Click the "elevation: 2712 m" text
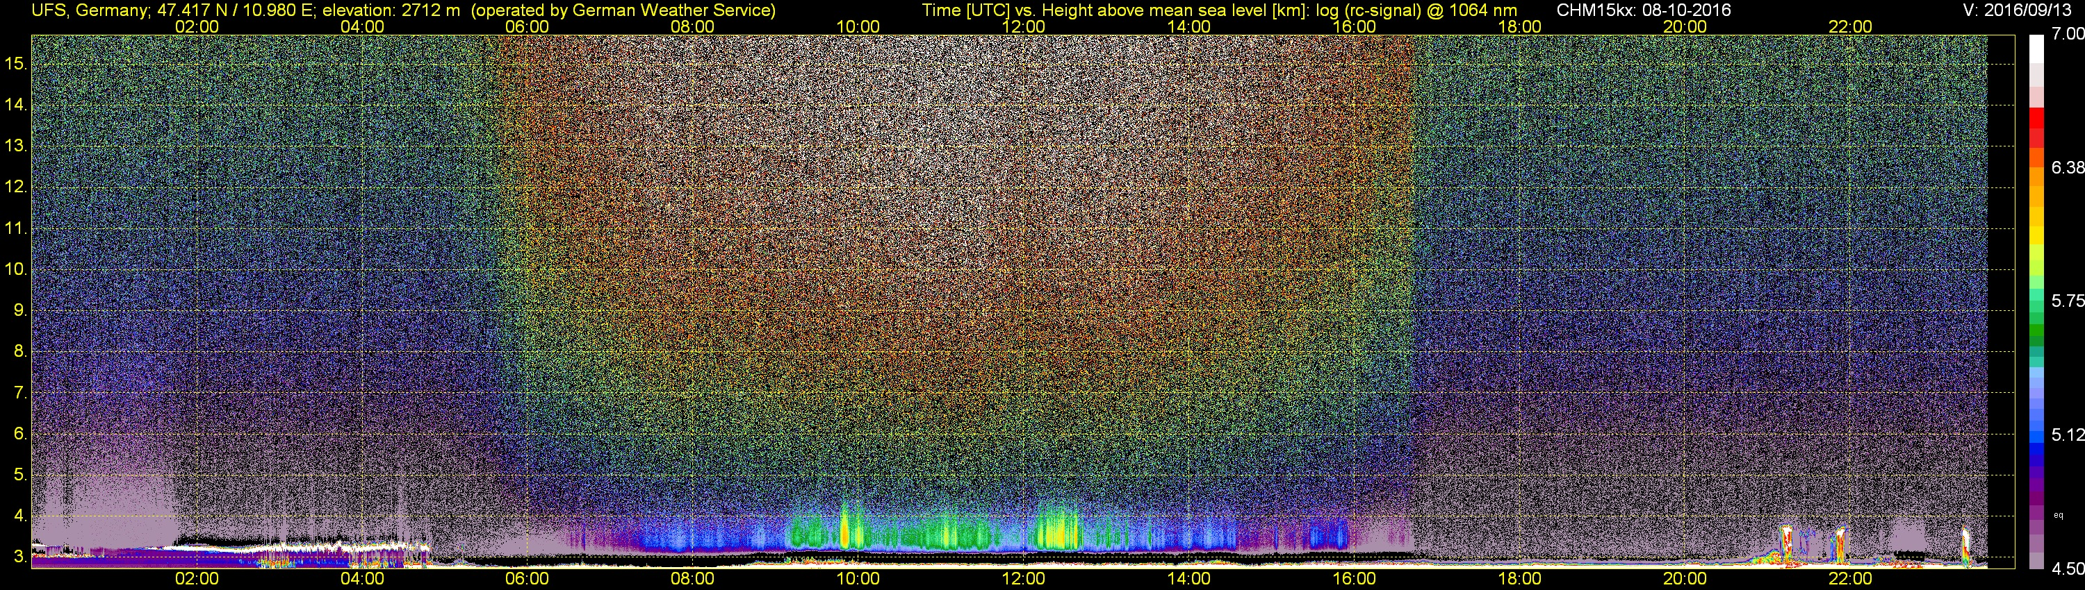The width and height of the screenshot is (2085, 590). click(391, 10)
